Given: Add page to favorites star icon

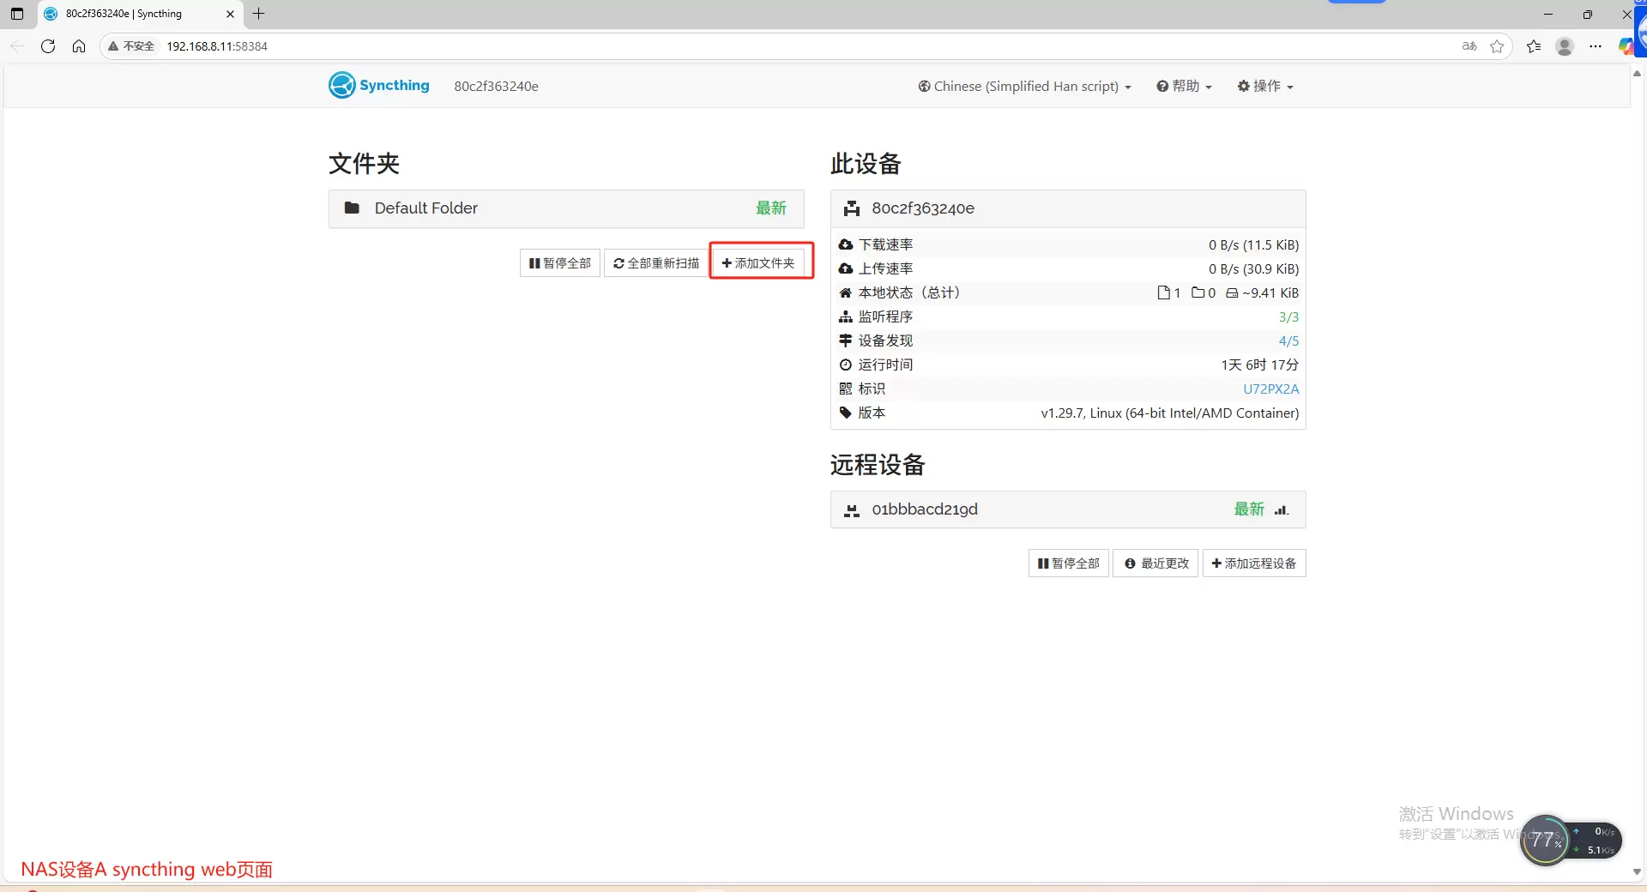Looking at the screenshot, I should pyautogui.click(x=1497, y=46).
